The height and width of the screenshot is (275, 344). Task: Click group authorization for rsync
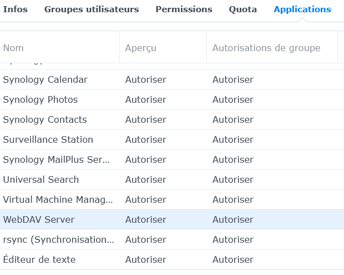click(233, 239)
